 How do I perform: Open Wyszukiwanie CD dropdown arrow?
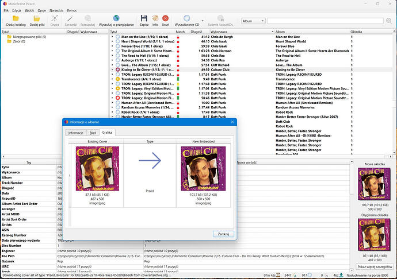203,21
